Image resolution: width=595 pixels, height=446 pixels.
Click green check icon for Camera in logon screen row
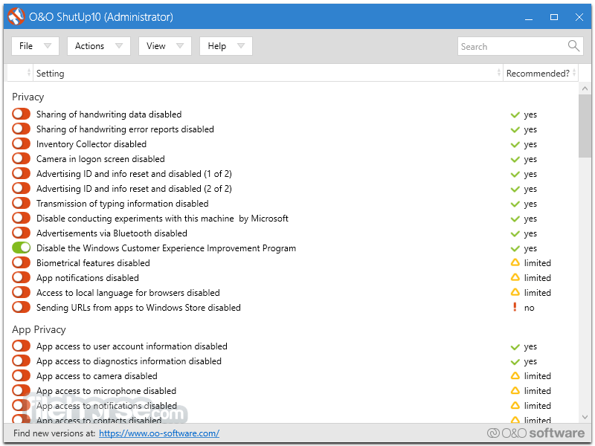(515, 159)
